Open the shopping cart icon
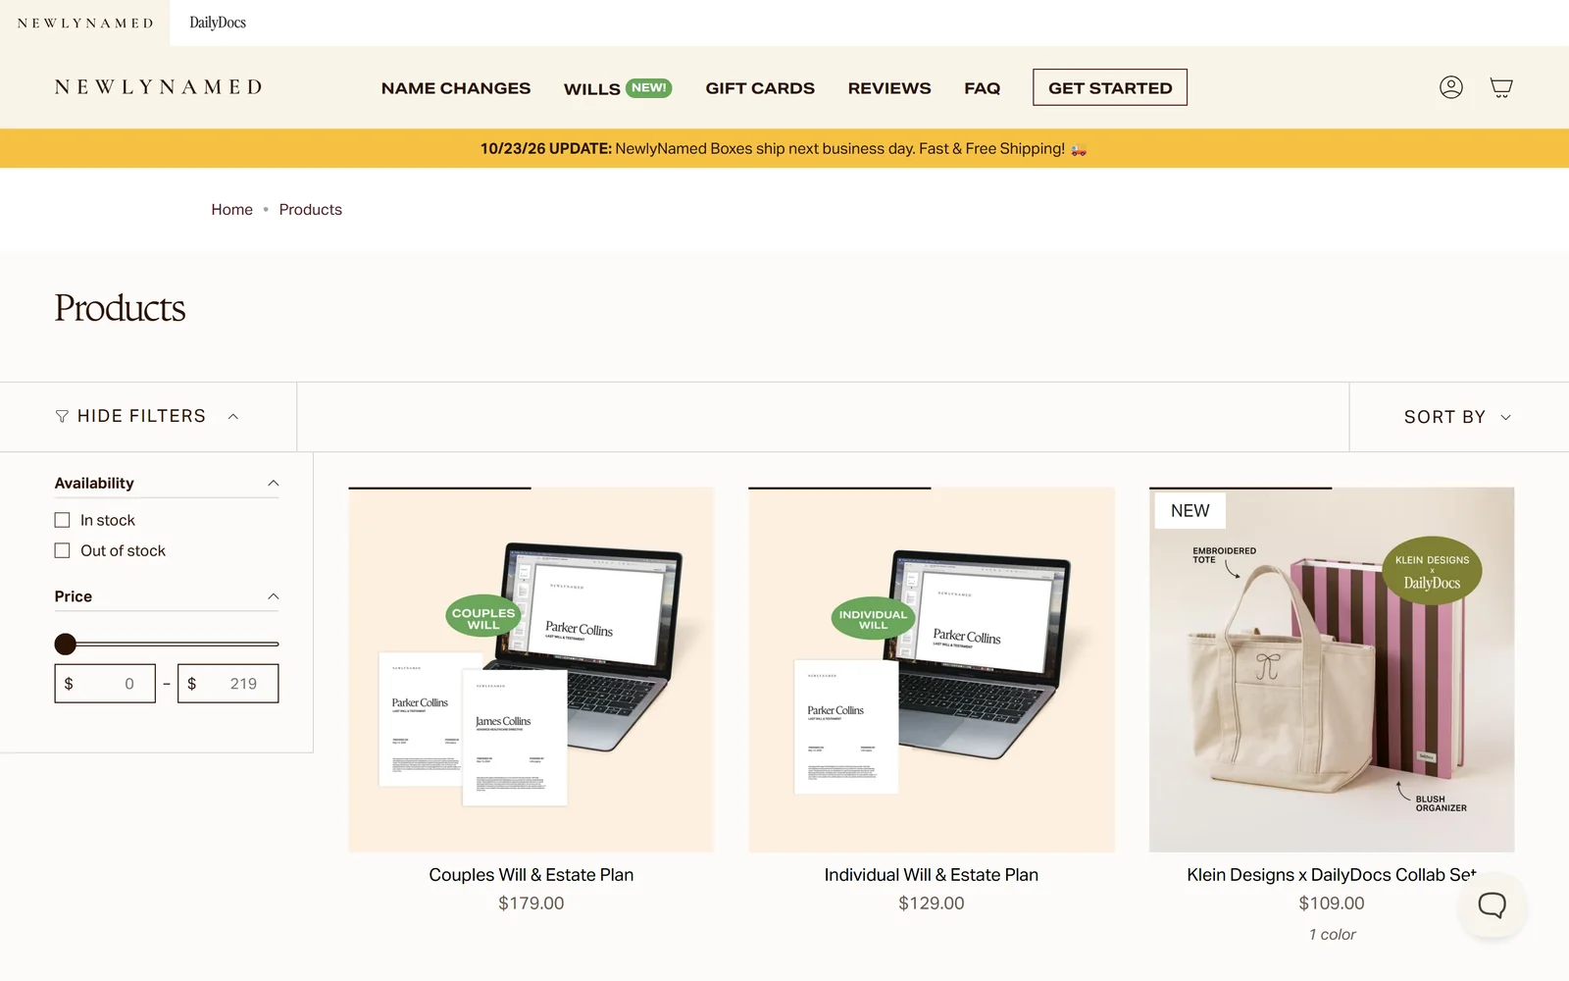 point(1500,87)
